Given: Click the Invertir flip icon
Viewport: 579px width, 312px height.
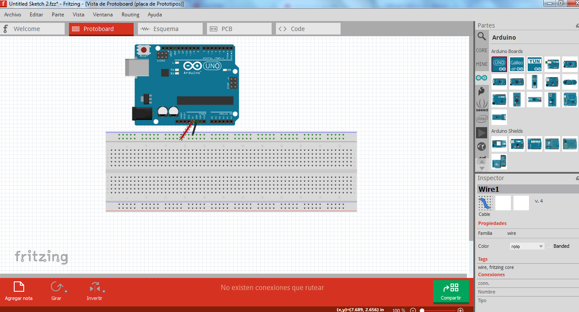Looking at the screenshot, I should click(94, 287).
